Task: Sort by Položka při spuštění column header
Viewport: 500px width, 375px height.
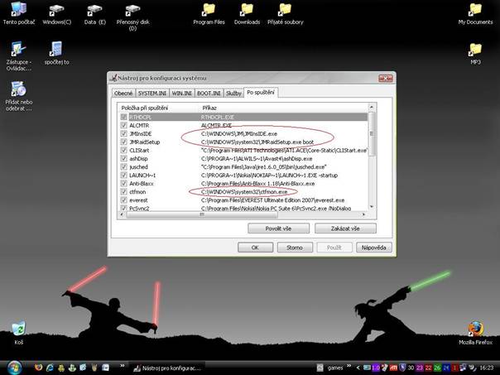Action: tap(158, 108)
